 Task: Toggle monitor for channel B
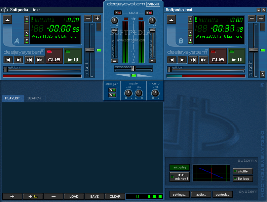tap(149, 13)
